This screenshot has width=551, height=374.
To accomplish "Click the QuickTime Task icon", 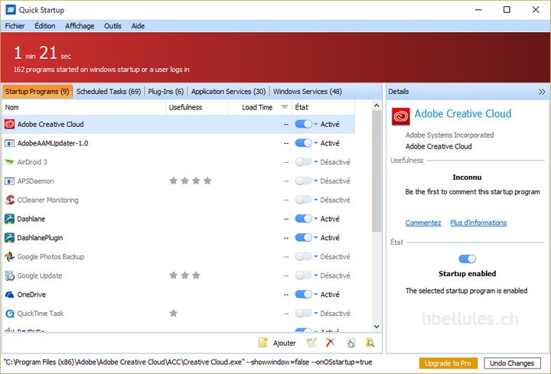I will pyautogui.click(x=9, y=314).
